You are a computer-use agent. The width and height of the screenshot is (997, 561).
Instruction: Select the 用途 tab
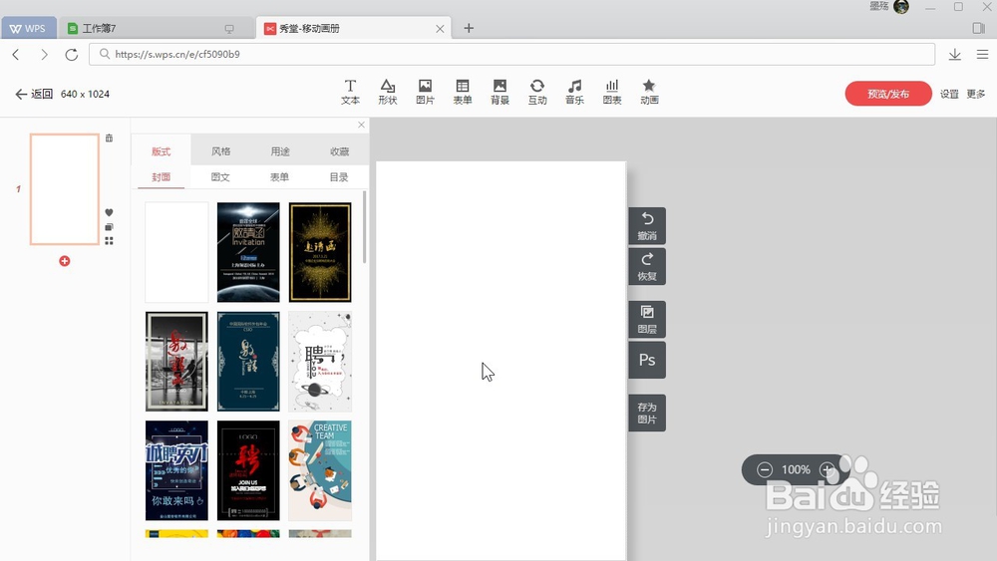pos(280,151)
